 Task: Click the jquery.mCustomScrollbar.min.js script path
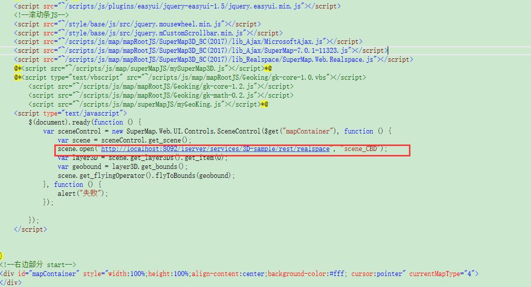pyautogui.click(x=153, y=33)
